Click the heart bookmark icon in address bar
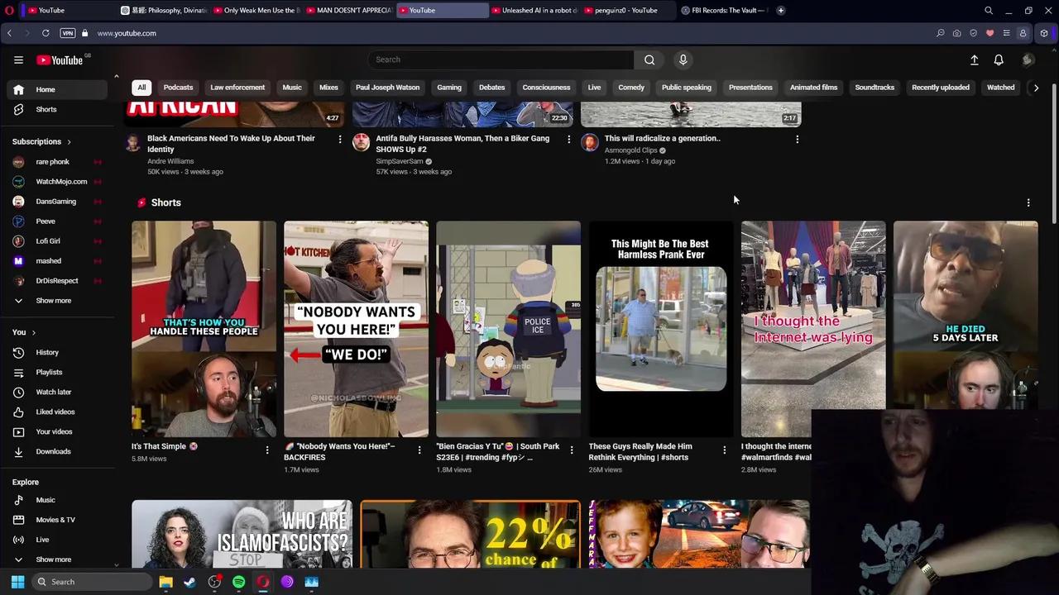This screenshot has height=595, width=1059. click(990, 33)
